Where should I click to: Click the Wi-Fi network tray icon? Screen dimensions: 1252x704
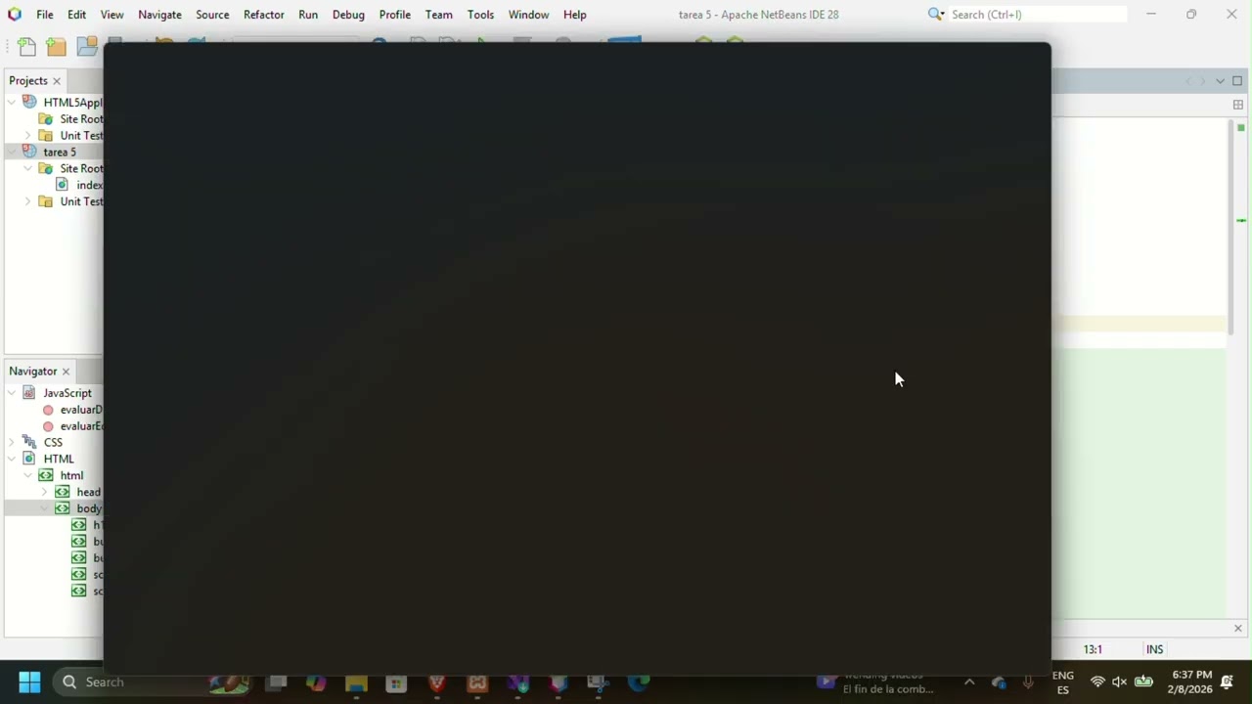pyautogui.click(x=1097, y=682)
